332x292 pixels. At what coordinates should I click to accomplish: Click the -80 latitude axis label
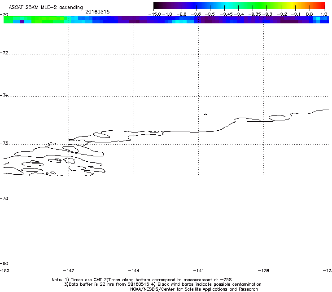click(4, 263)
